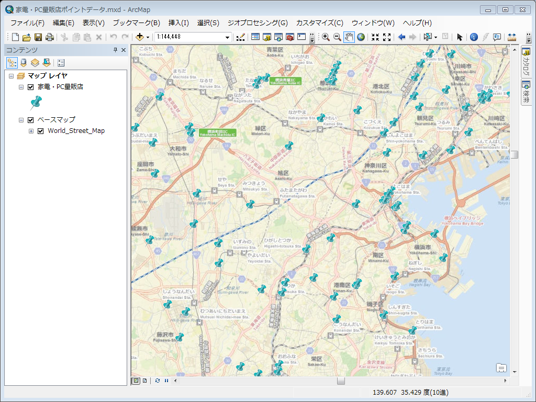536x402 pixels.
Task: Open the 挿入(I) menu
Action: (x=178, y=23)
